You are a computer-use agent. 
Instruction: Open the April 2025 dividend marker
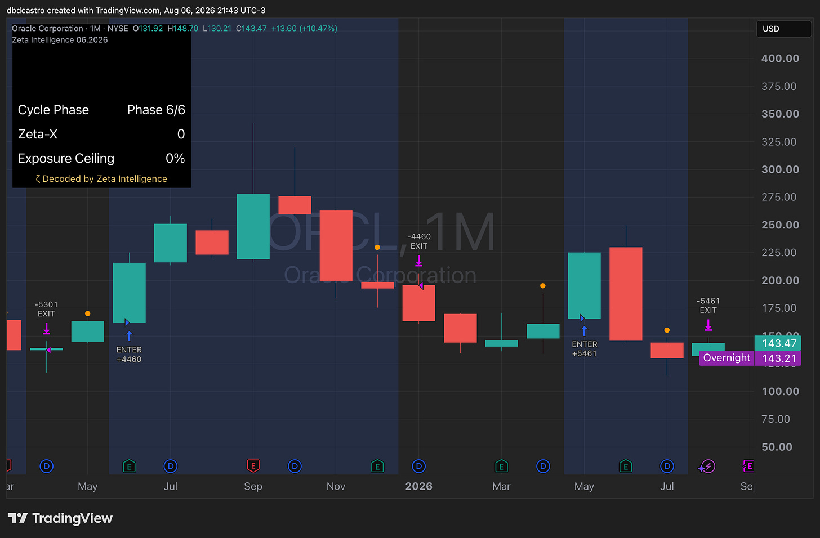click(47, 466)
